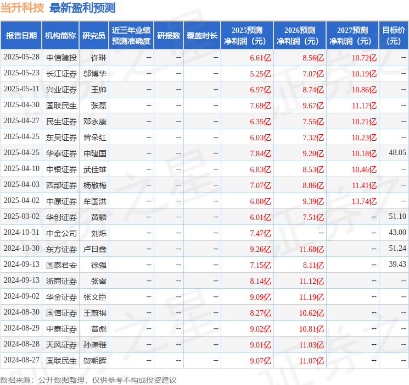Select institution 中金公司
The height and width of the screenshot is (385, 409).
pos(61,233)
